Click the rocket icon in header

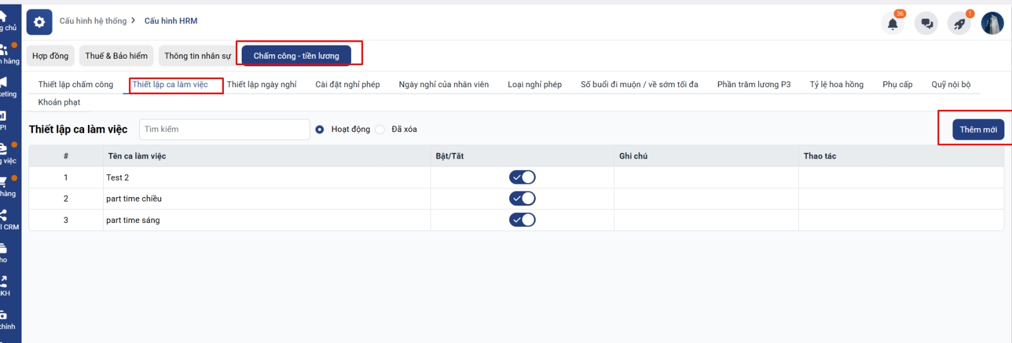point(960,24)
